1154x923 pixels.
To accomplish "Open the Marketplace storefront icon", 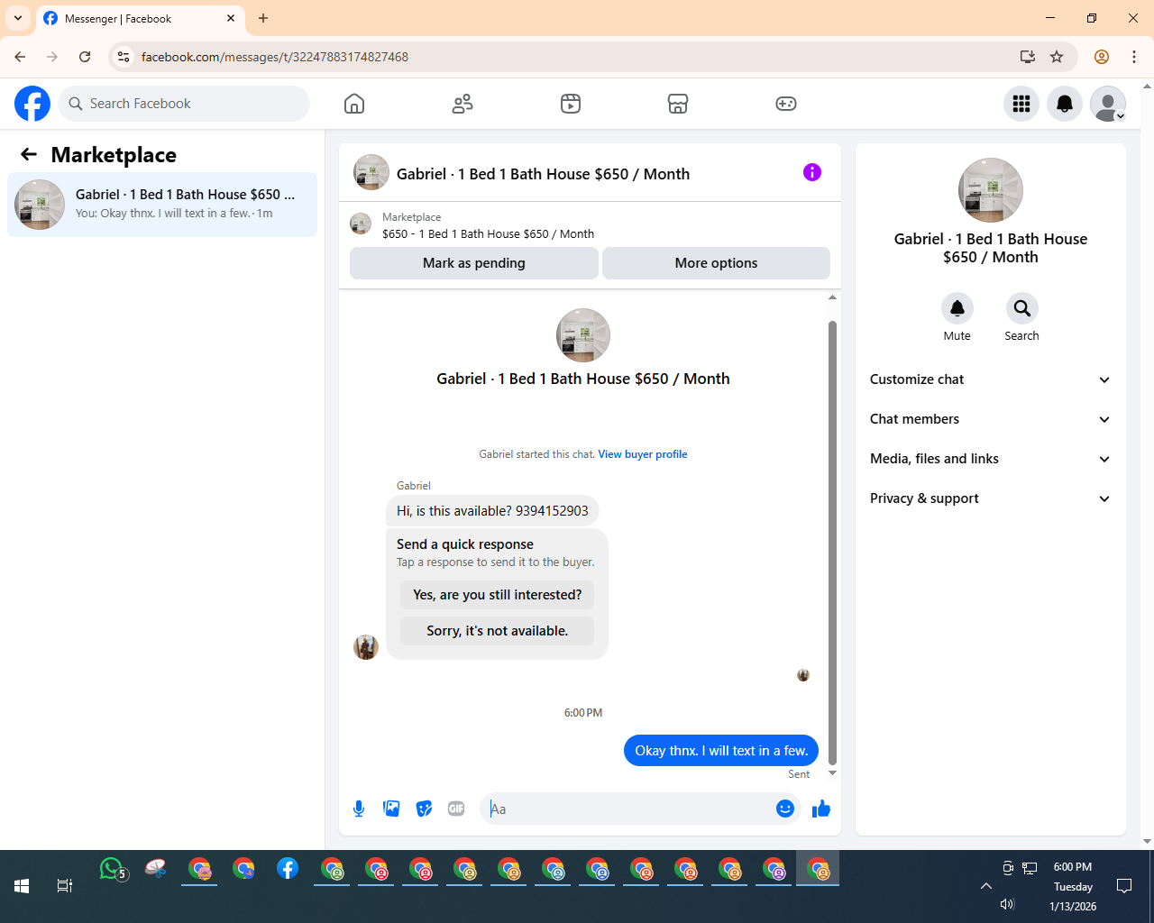I will pyautogui.click(x=678, y=104).
